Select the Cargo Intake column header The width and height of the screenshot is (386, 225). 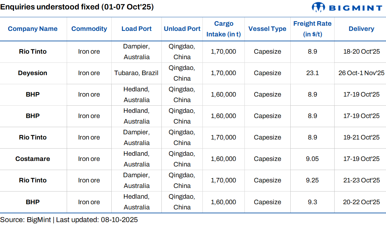pos(224,29)
